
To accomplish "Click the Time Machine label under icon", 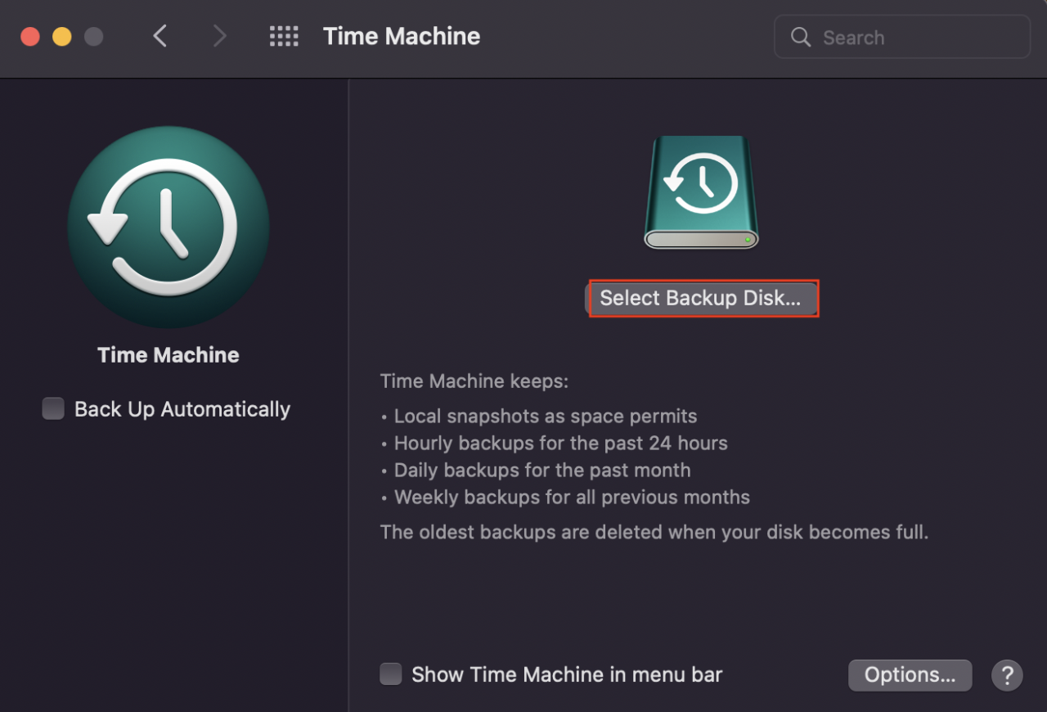I will click(169, 354).
